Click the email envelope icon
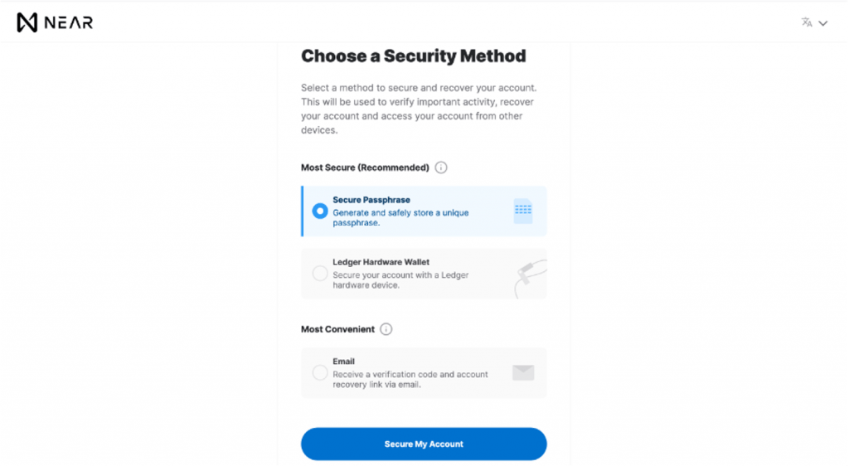Viewport: 849px width, 466px height. tap(523, 373)
